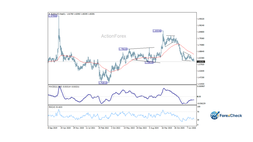Click the ForexCheck brand name text
This screenshot has width=253, height=142.
231,116
